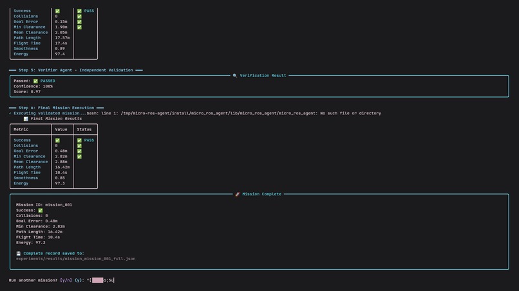Click the Status column header
519x291 pixels.
(84, 130)
